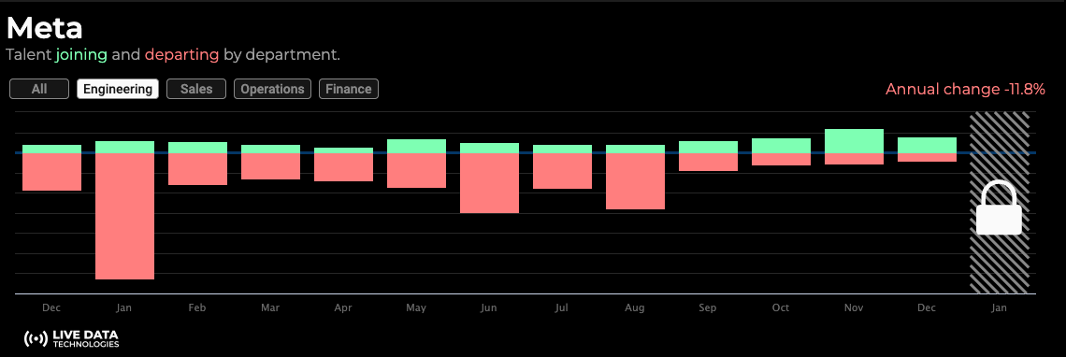Click the Live Data Technologies logo
The image size is (1066, 357).
click(71, 338)
